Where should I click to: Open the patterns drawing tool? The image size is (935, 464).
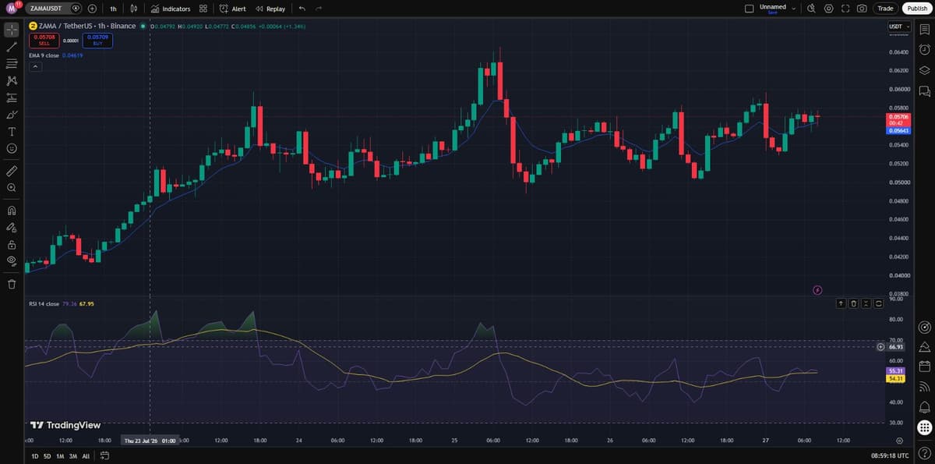point(12,80)
